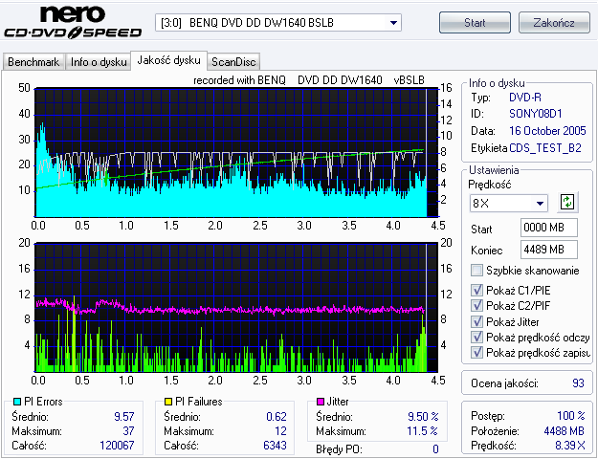Click the PI Failures average 0.62
The height and width of the screenshot is (459, 598).
(x=277, y=416)
